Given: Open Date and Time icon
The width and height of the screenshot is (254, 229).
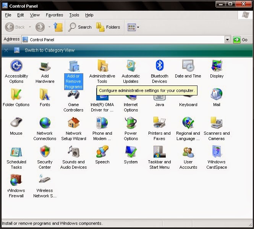Looking at the screenshot, I should 188,66.
